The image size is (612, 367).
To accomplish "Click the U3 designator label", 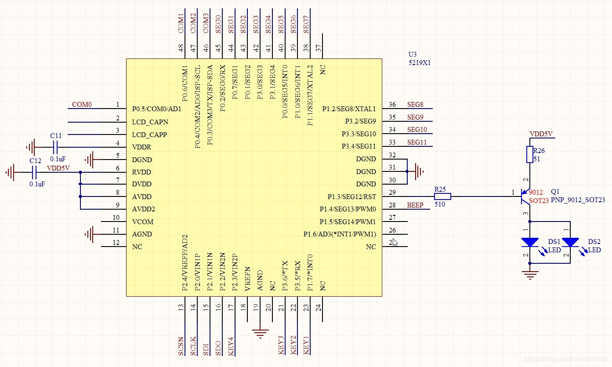I will tap(412, 55).
